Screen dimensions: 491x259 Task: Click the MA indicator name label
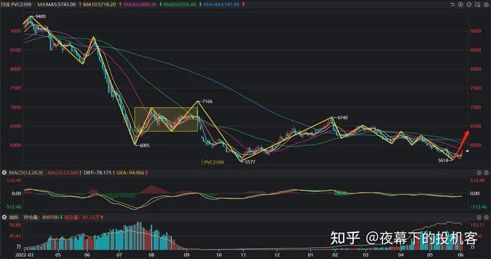(41, 5)
